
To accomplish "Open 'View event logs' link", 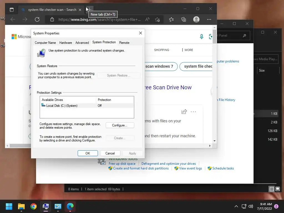I will click(x=190, y=168).
